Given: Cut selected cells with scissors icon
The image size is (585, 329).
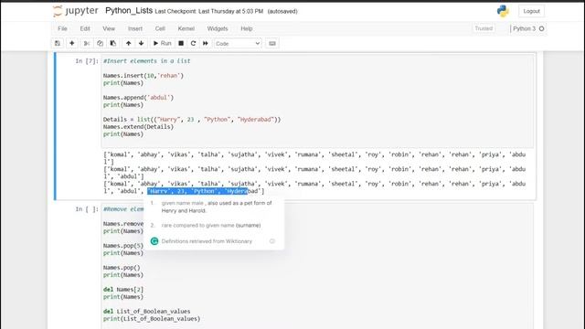Looking at the screenshot, I should [x=87, y=43].
